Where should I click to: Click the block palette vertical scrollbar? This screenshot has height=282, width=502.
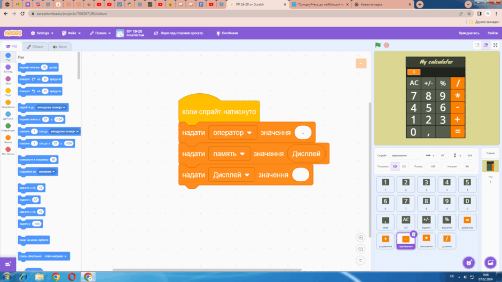click(79, 66)
